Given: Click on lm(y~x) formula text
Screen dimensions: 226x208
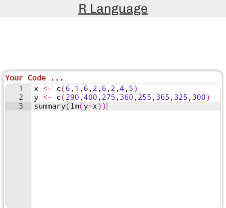Looking at the screenshot, I should (86, 107).
